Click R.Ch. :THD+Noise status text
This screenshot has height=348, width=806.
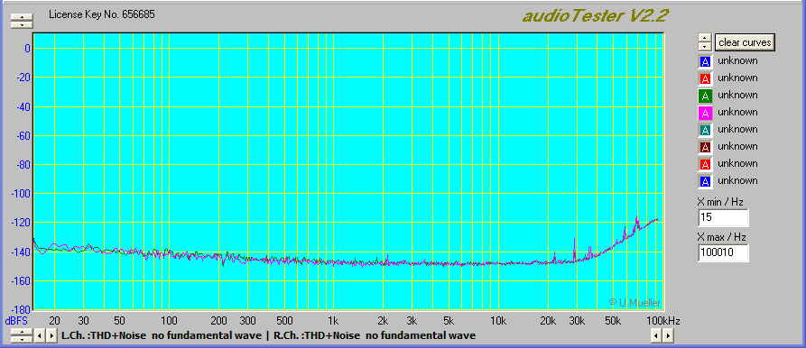pyautogui.click(x=375, y=335)
